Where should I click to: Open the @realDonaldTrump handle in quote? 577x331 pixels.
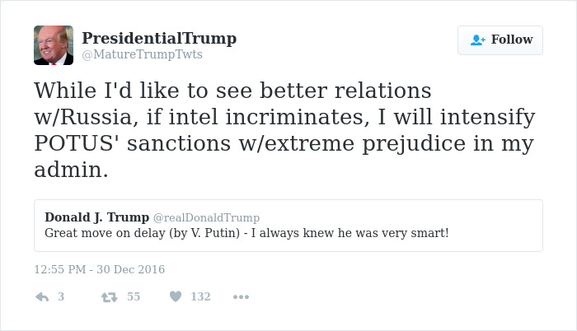pos(206,217)
